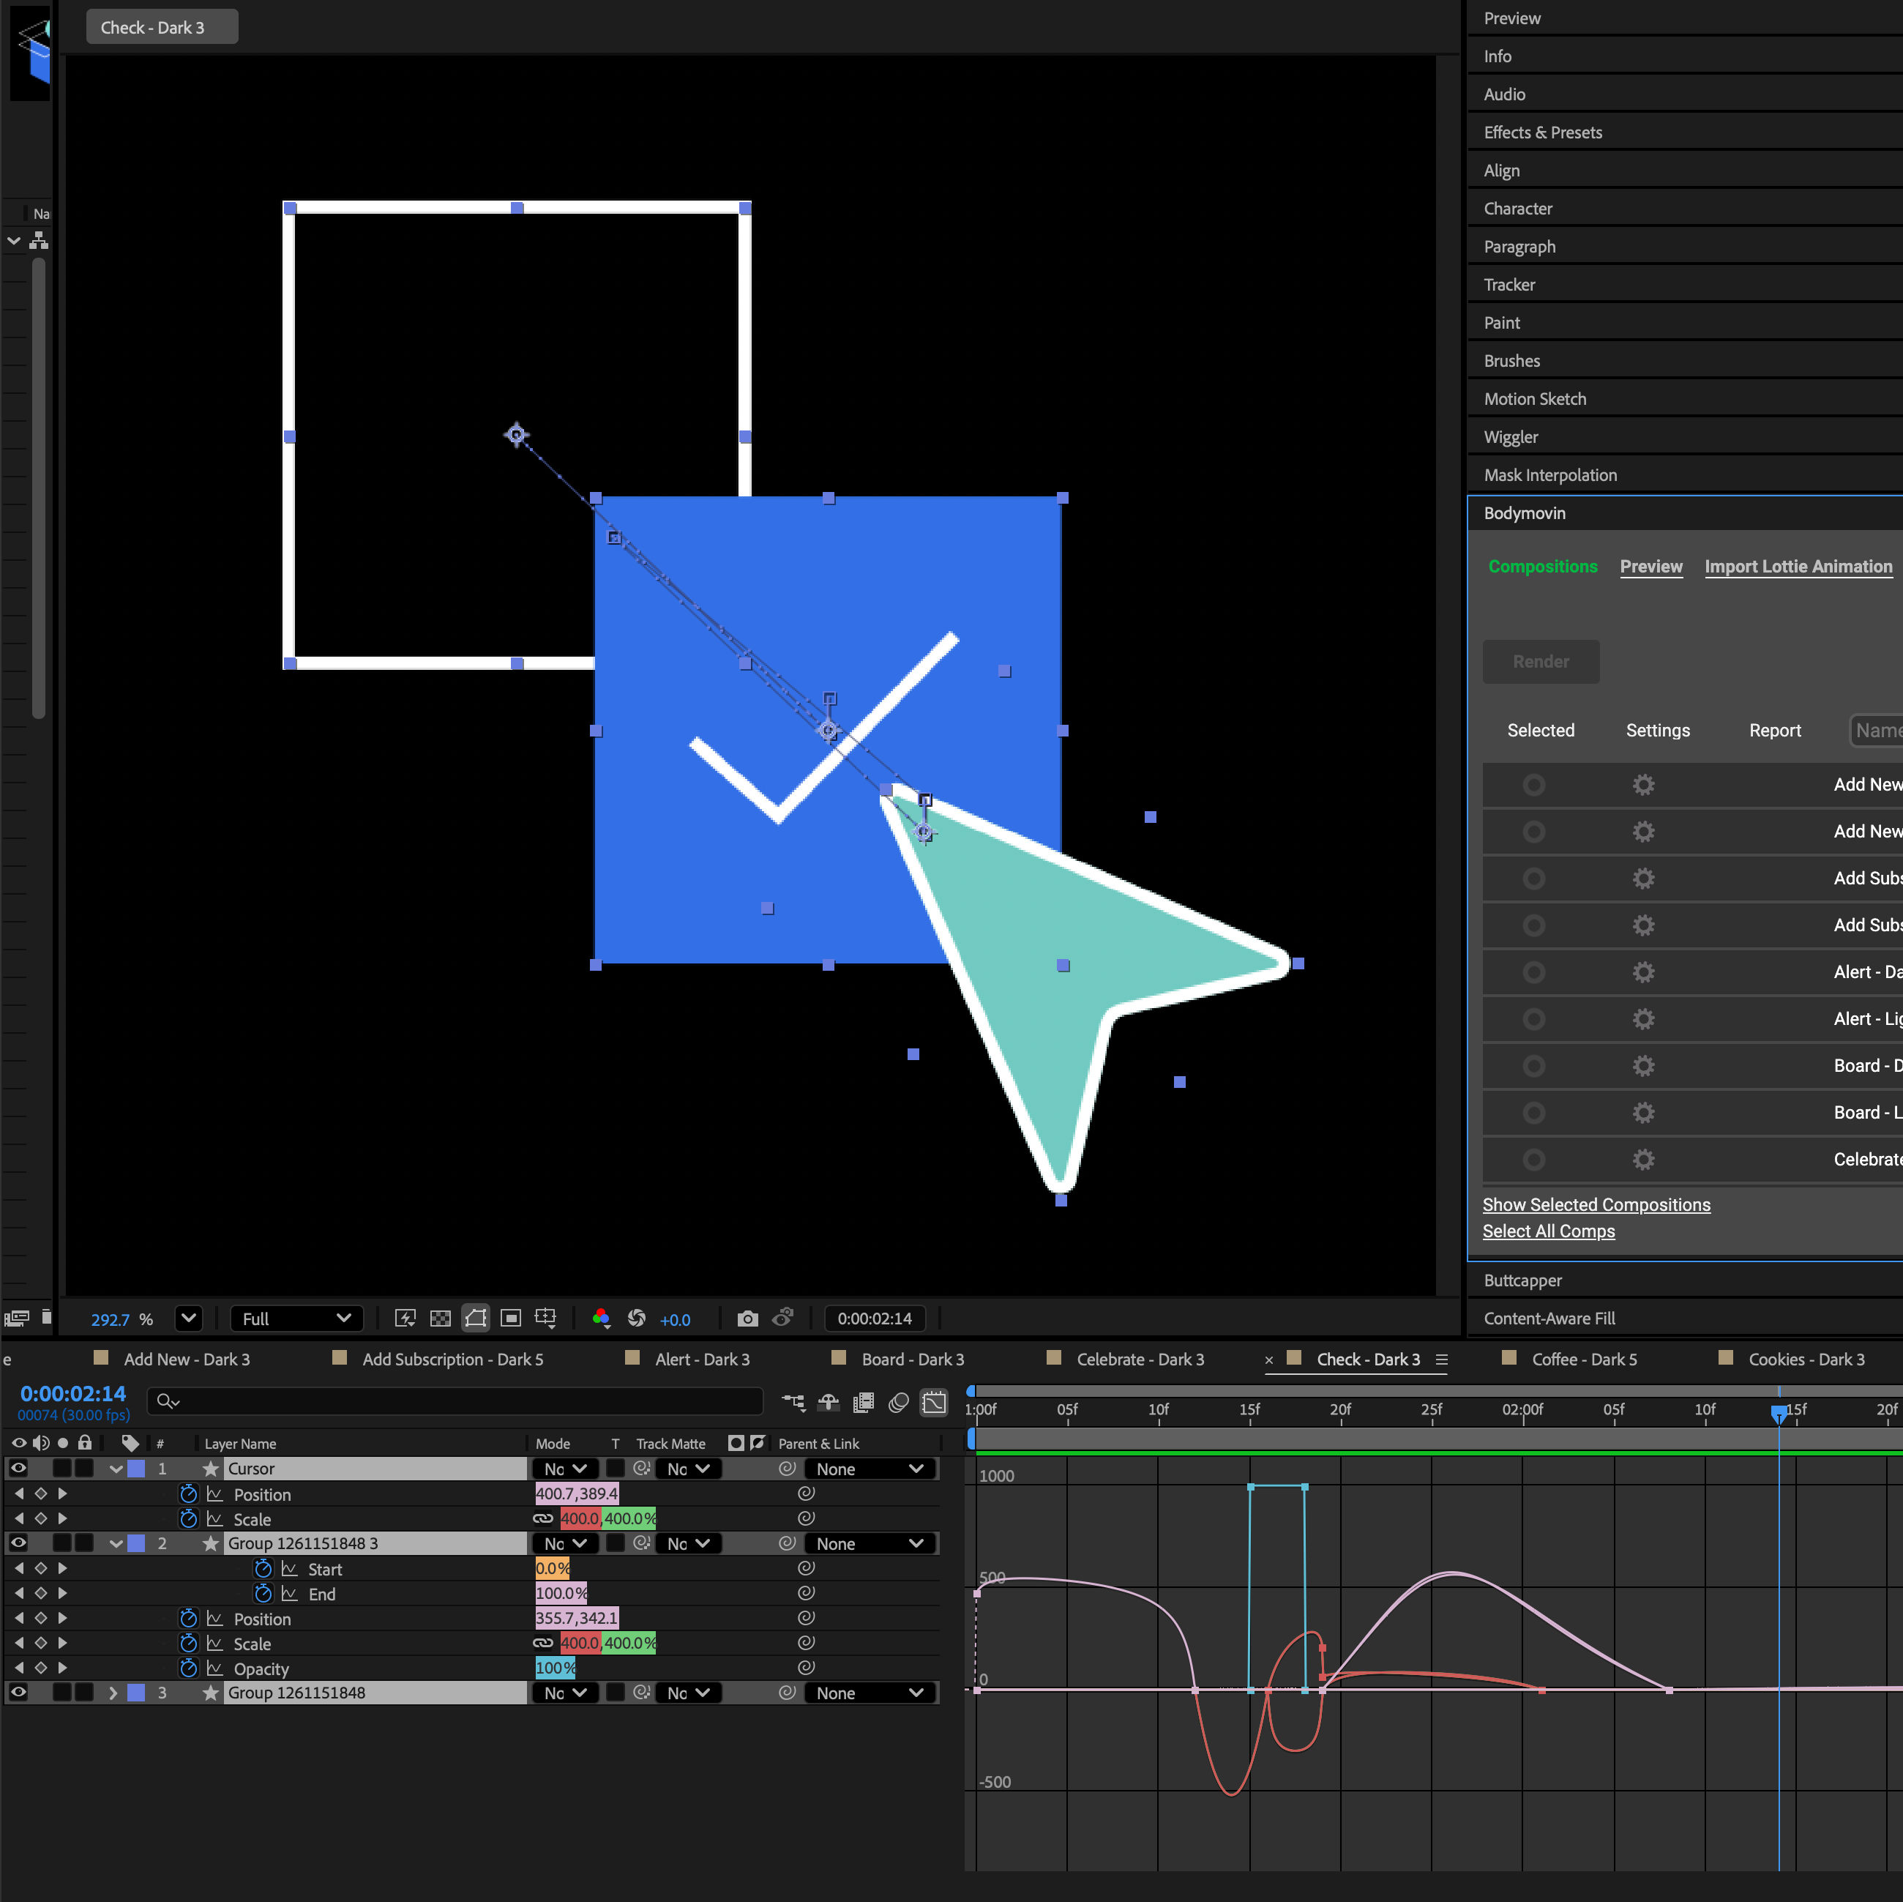Open settings gear for Celebrate composition
This screenshot has width=1903, height=1902.
[1643, 1160]
